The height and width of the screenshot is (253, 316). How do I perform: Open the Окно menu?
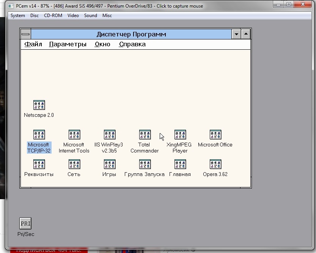point(102,44)
